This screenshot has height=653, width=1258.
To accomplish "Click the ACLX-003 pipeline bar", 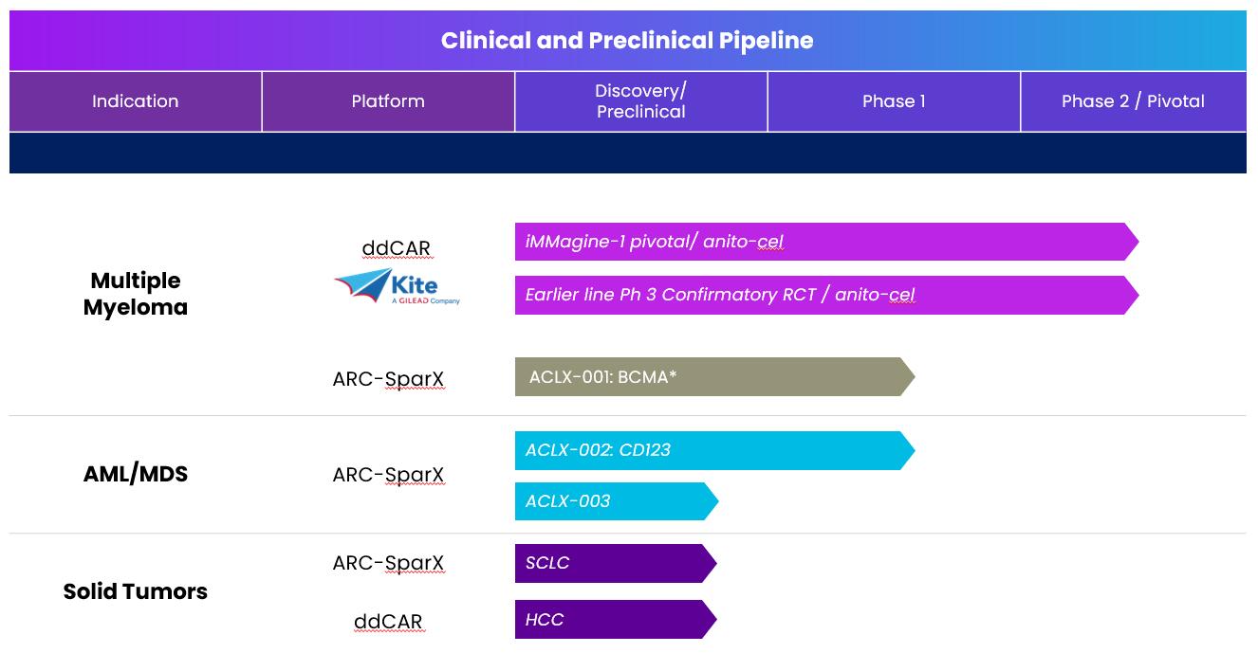I will click(x=613, y=501).
